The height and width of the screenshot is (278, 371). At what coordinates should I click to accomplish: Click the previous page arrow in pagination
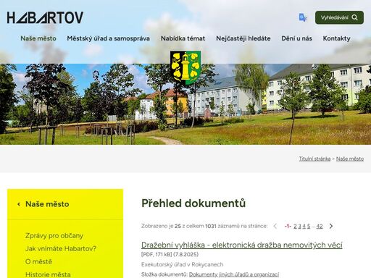(x=275, y=226)
